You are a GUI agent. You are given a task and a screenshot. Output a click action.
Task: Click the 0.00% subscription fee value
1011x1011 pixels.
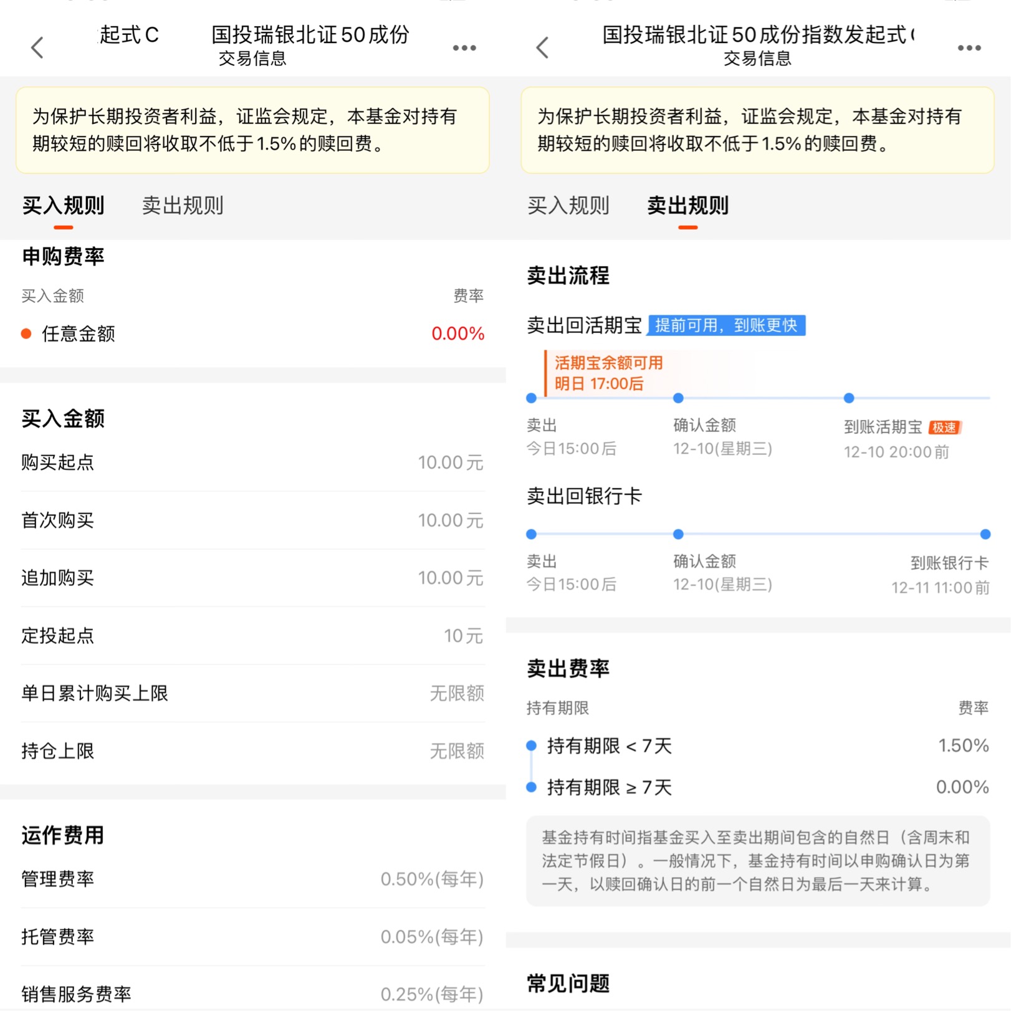[458, 333]
